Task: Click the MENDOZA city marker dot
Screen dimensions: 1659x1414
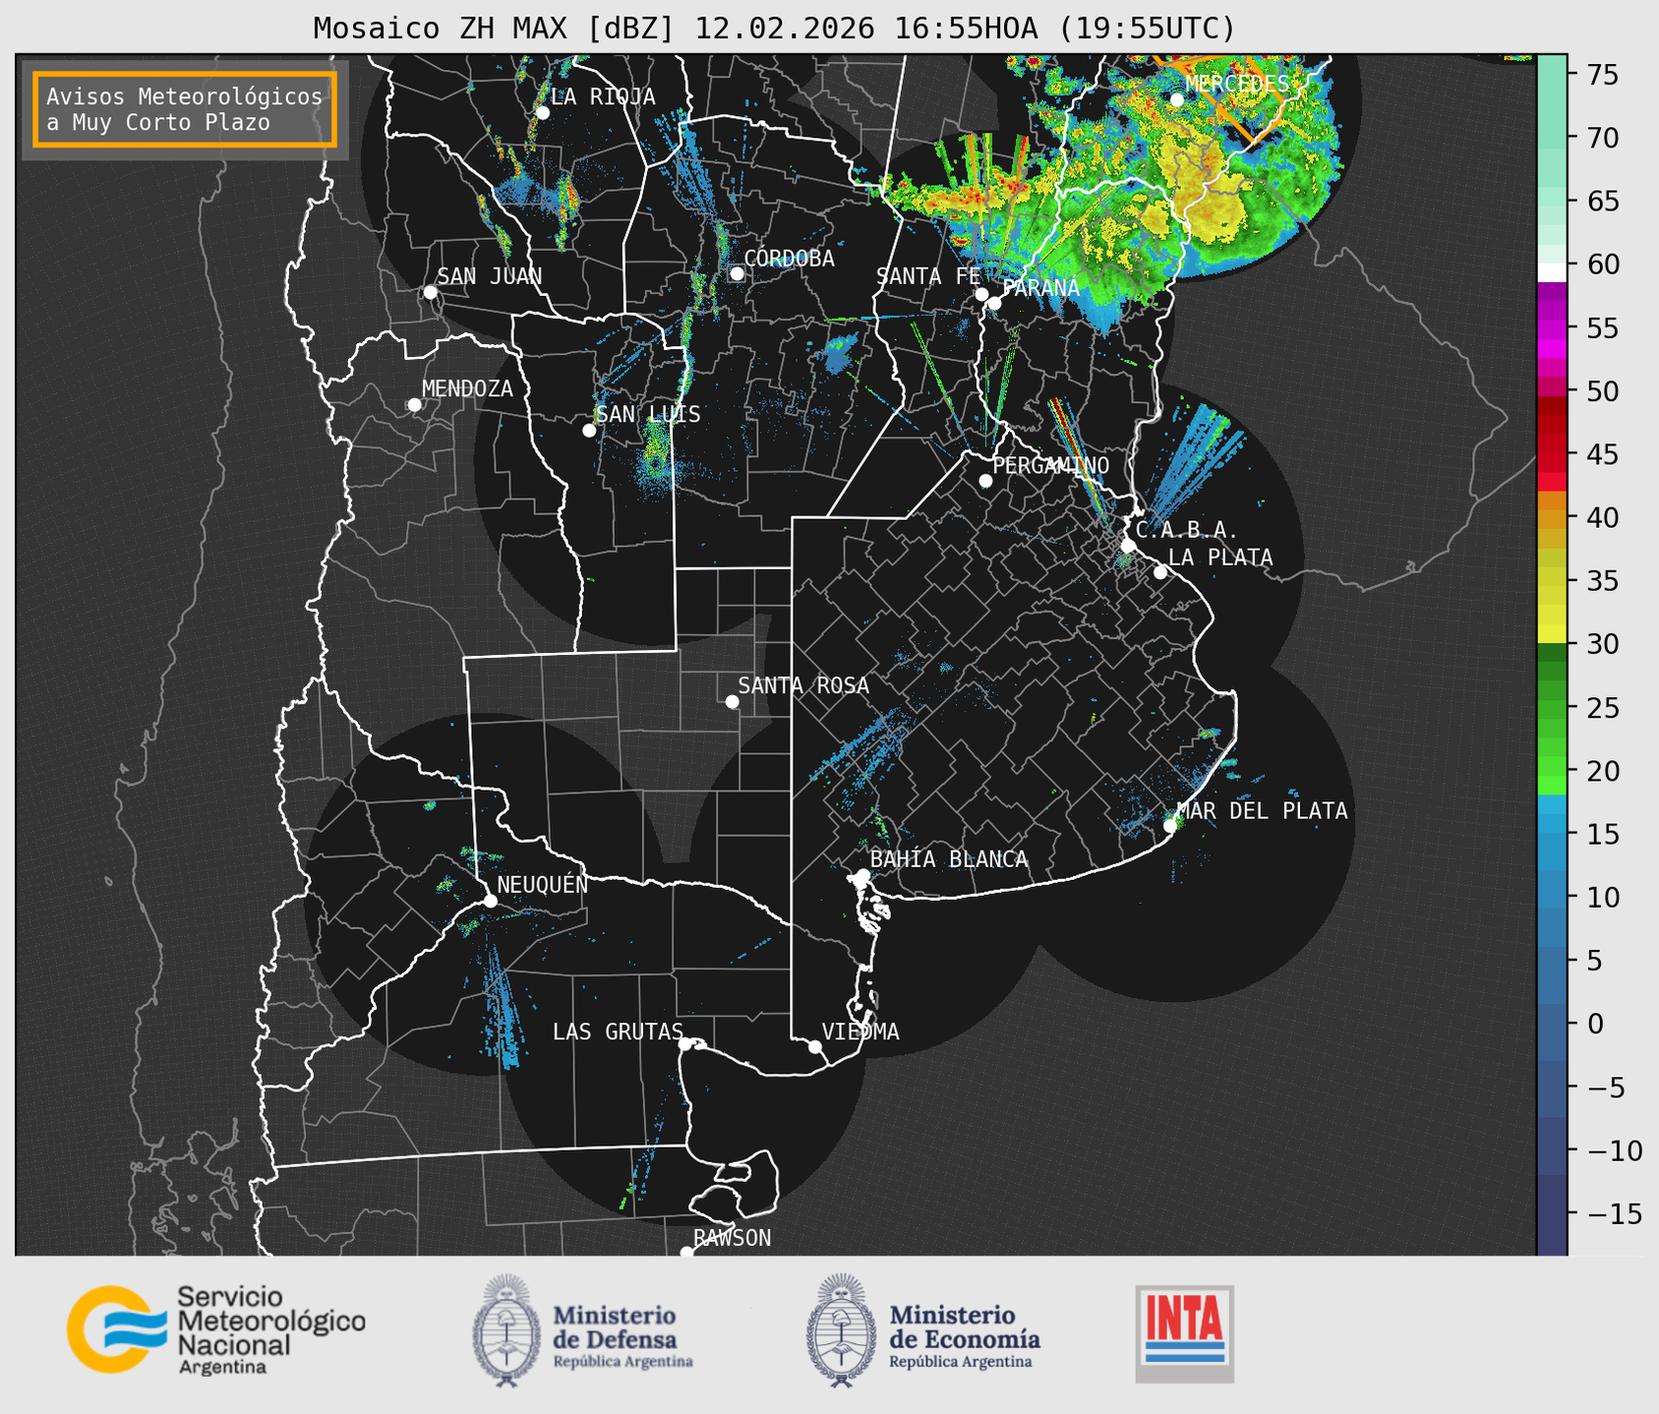Action: click(414, 405)
